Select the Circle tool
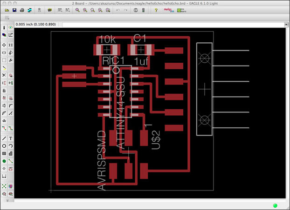The height and width of the screenshot is (210, 290). [x=4, y=146]
